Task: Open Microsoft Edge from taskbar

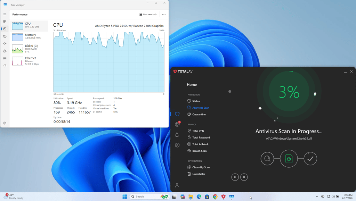Action: [x=199, y=197]
